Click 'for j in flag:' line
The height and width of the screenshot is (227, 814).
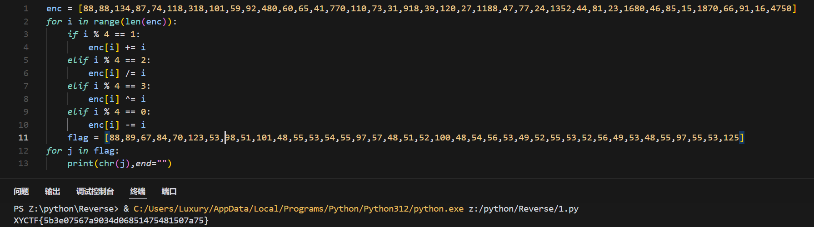coord(82,151)
